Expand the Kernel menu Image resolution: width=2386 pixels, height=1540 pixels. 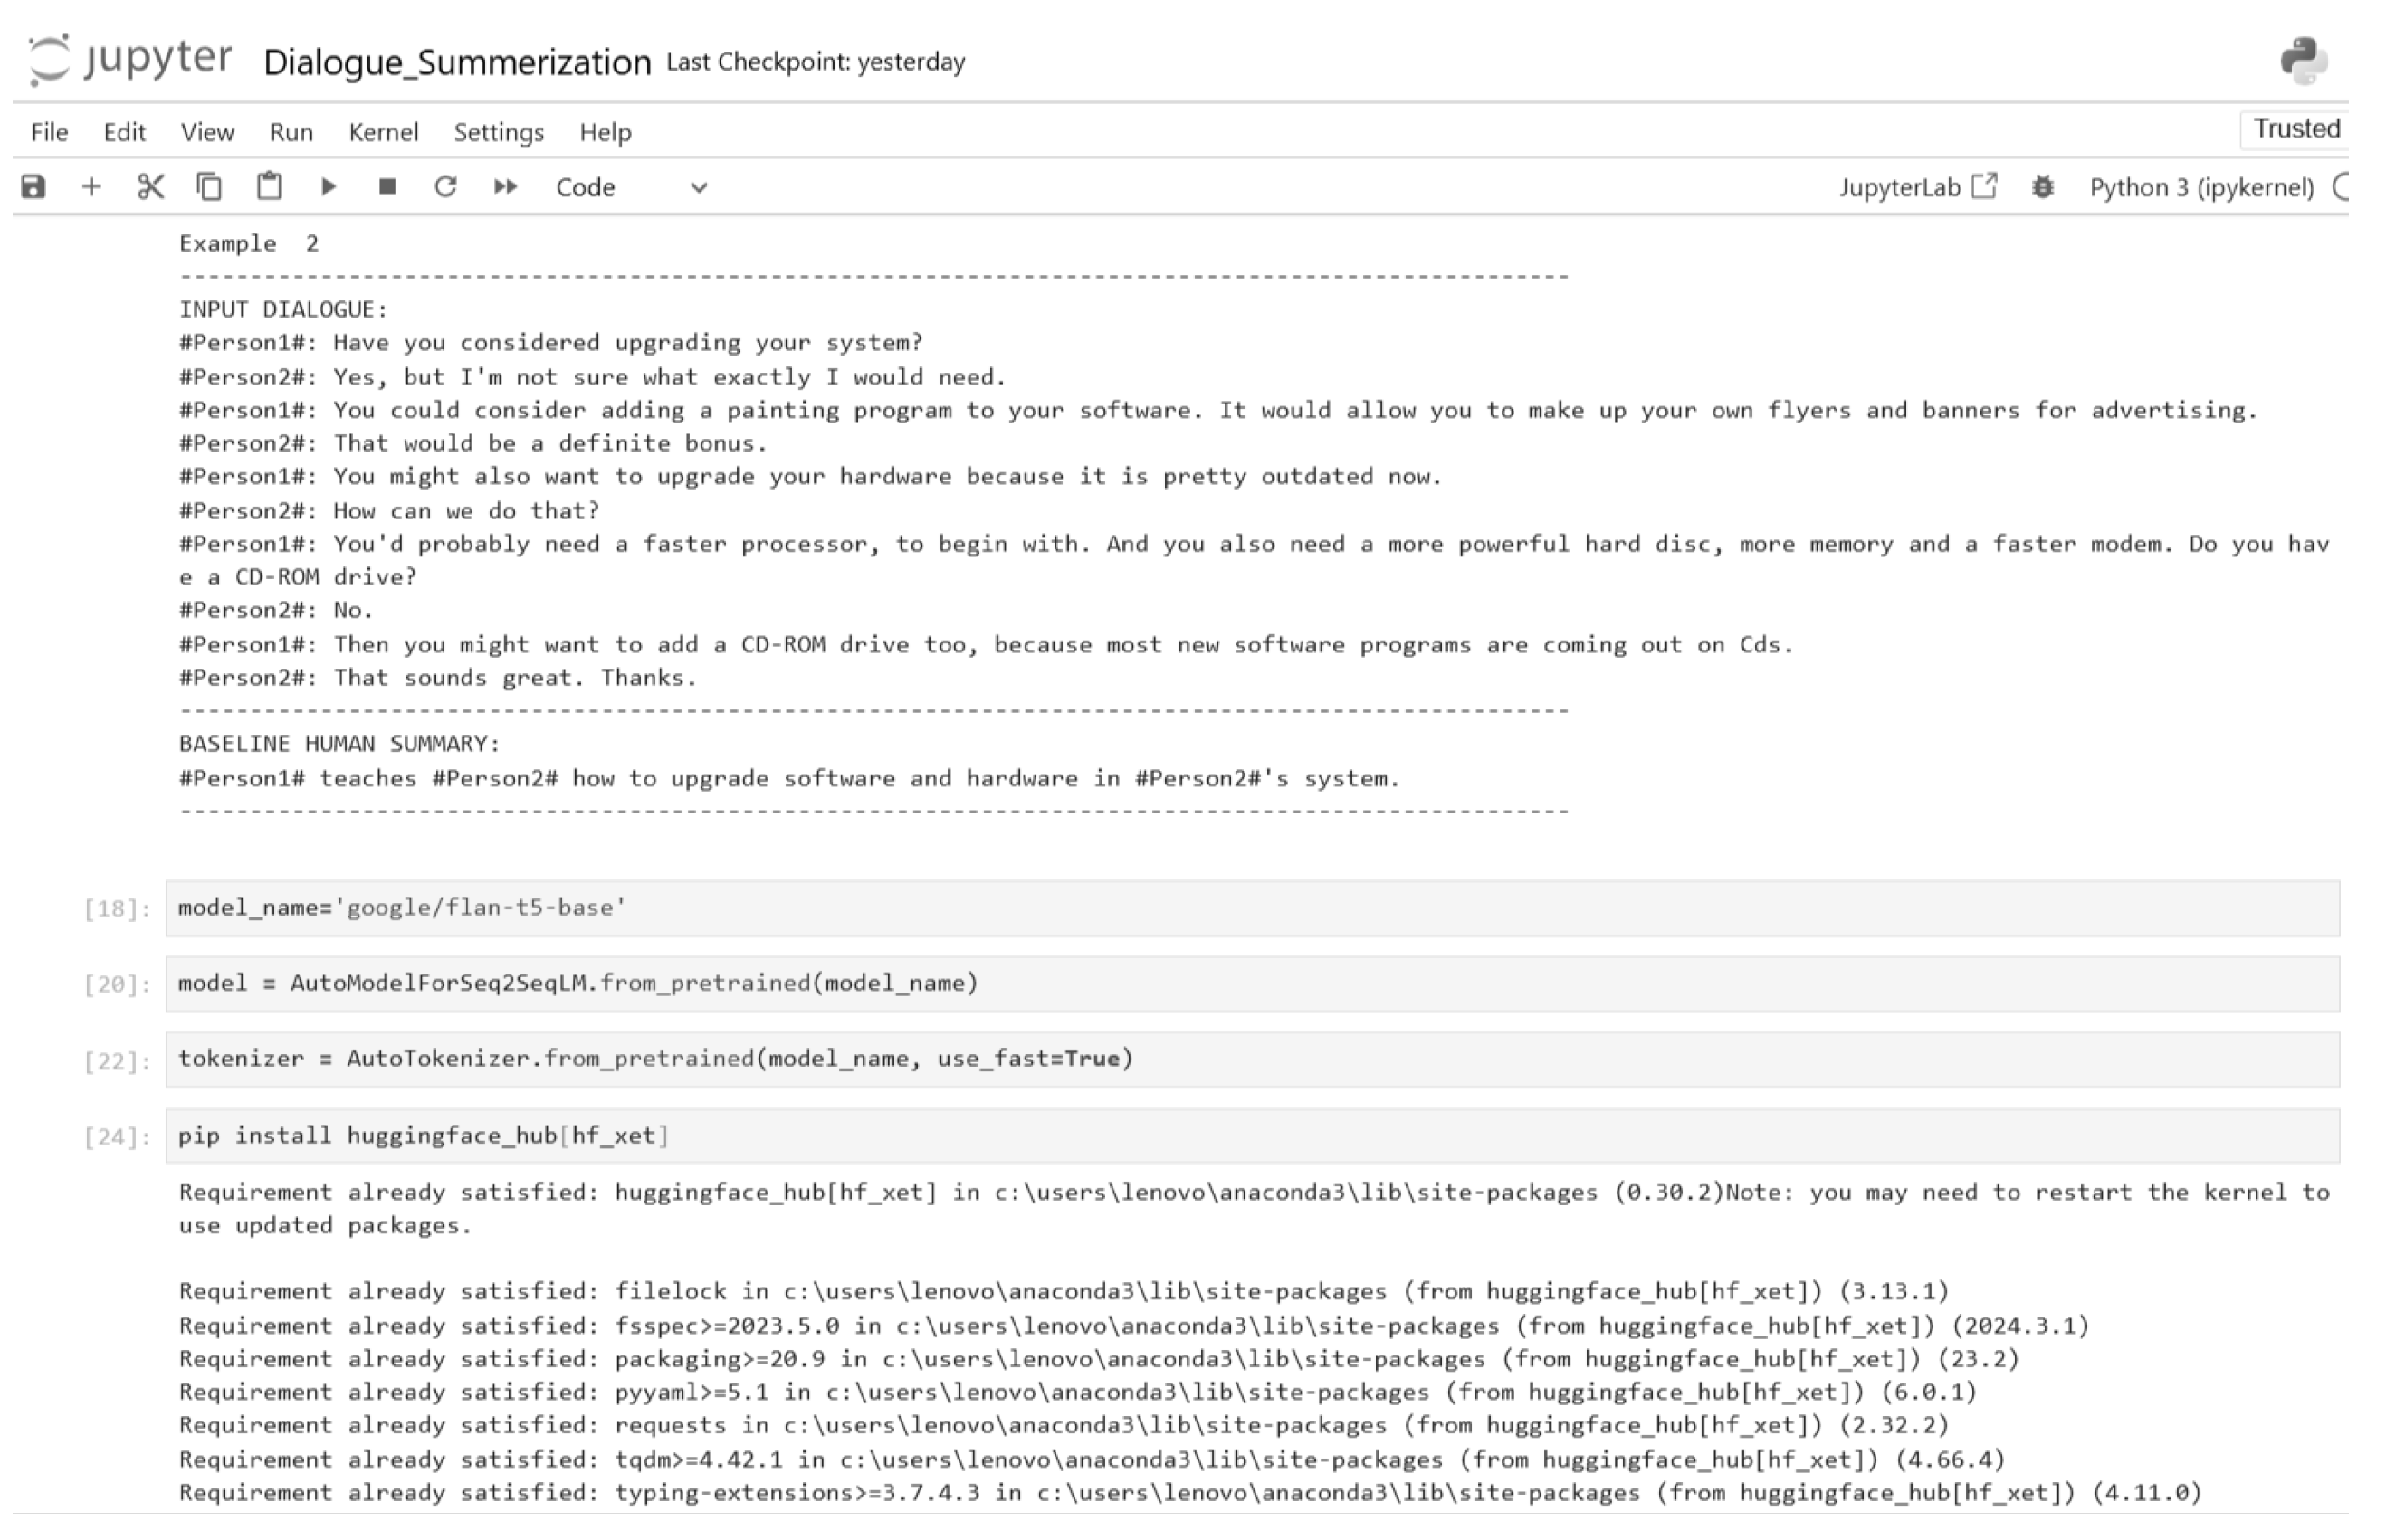point(383,132)
